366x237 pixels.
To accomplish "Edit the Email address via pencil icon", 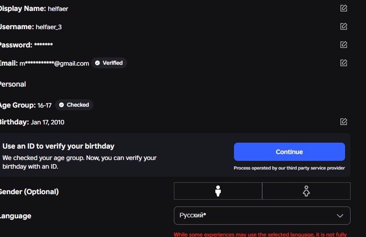I will point(344,62).
